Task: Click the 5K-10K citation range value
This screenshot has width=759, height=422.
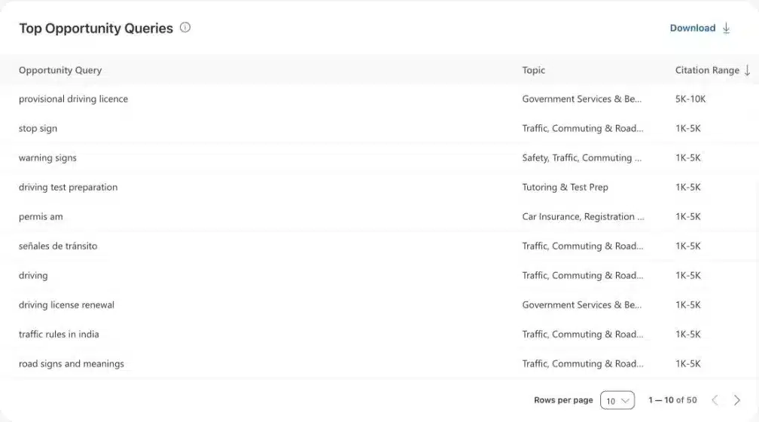Action: click(690, 99)
